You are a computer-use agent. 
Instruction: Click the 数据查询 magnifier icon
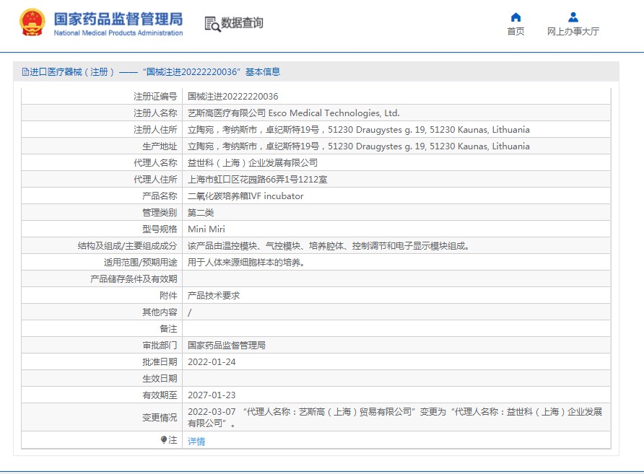[212, 24]
